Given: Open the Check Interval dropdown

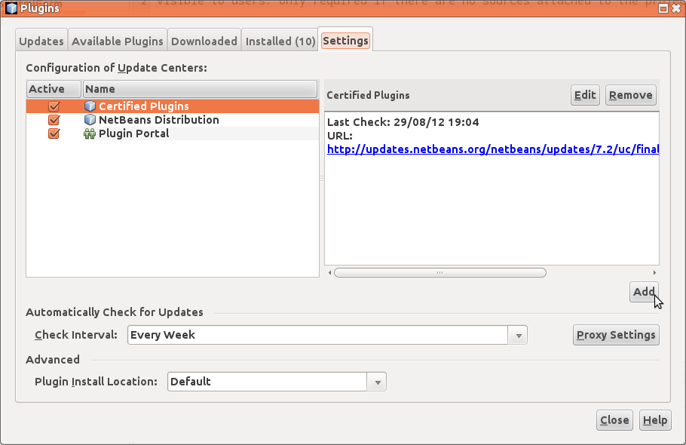Looking at the screenshot, I should pyautogui.click(x=518, y=335).
